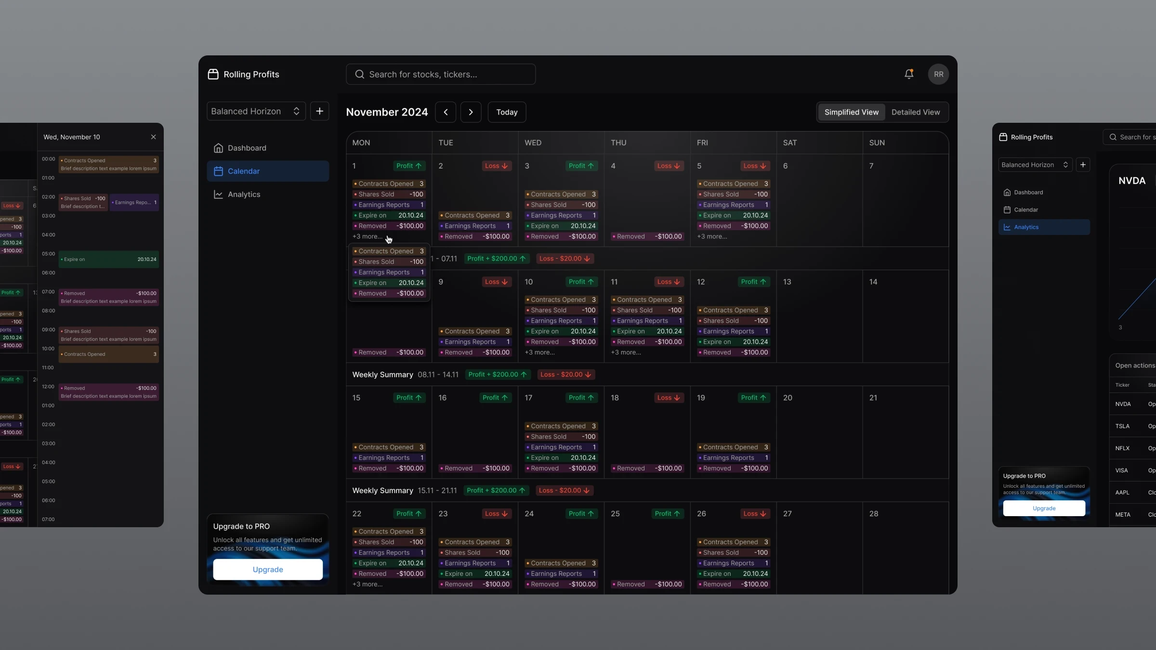Go to next month with right chevron
The height and width of the screenshot is (650, 1156).
(x=471, y=112)
